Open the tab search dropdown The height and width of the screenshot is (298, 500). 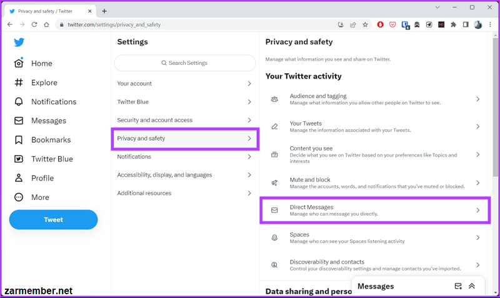click(x=437, y=7)
